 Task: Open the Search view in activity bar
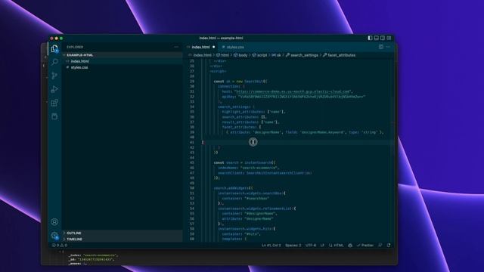54,62
